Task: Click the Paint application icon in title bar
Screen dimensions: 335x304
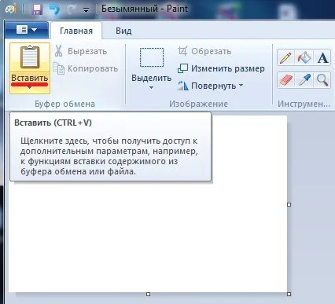Action: tap(11, 9)
